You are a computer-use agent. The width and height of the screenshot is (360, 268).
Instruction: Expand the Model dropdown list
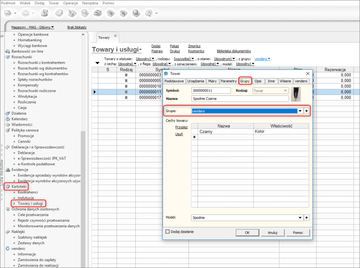point(300,218)
